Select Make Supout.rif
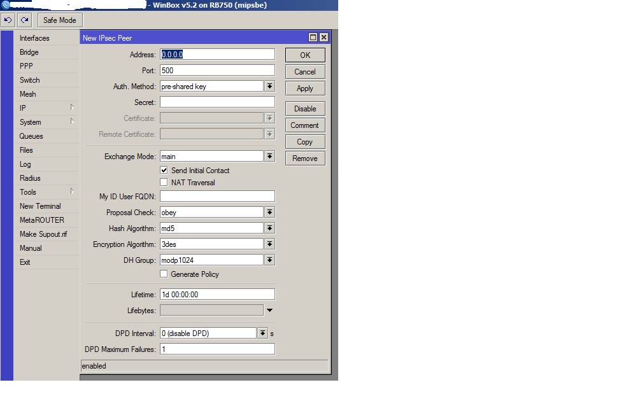 46,234
